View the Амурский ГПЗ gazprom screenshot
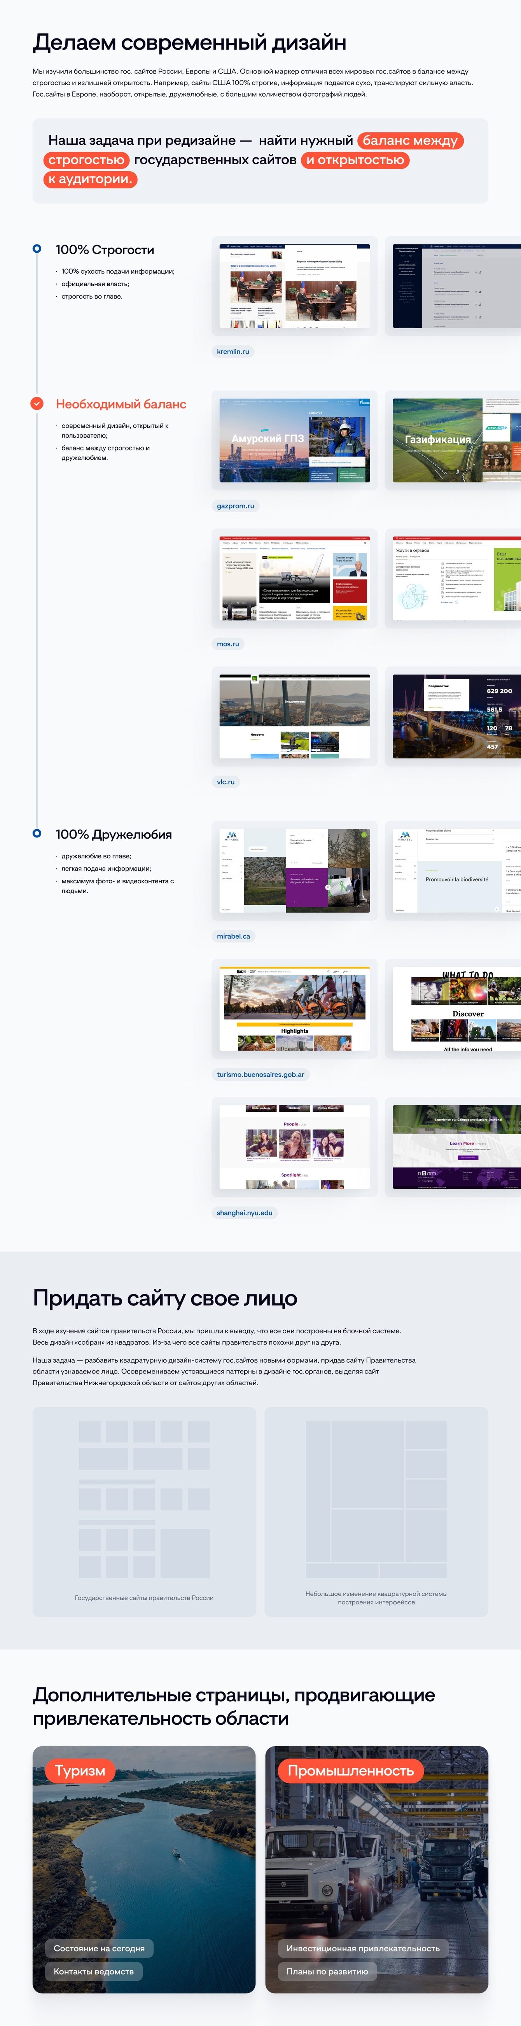This screenshot has height=2026, width=521. (x=295, y=440)
